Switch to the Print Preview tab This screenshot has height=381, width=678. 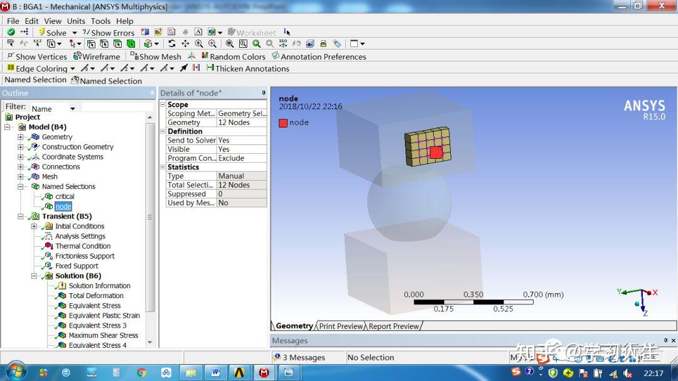pyautogui.click(x=341, y=326)
